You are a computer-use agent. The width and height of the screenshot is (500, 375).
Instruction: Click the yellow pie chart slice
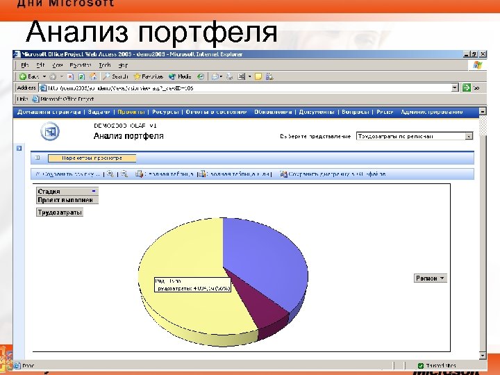[185, 255]
